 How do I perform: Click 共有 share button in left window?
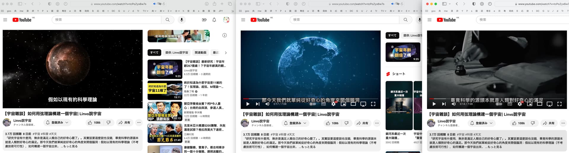124,123
